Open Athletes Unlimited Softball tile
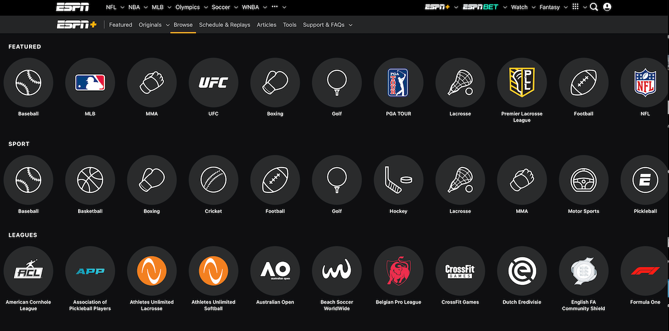The image size is (669, 331). 214,271
